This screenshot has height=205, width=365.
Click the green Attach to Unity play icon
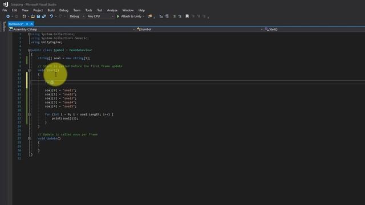pos(118,17)
